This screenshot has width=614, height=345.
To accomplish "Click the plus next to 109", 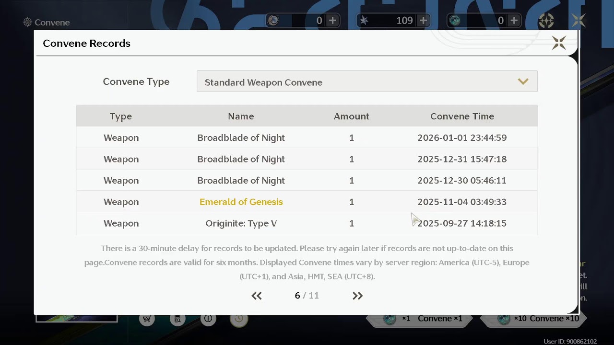I will point(423,21).
